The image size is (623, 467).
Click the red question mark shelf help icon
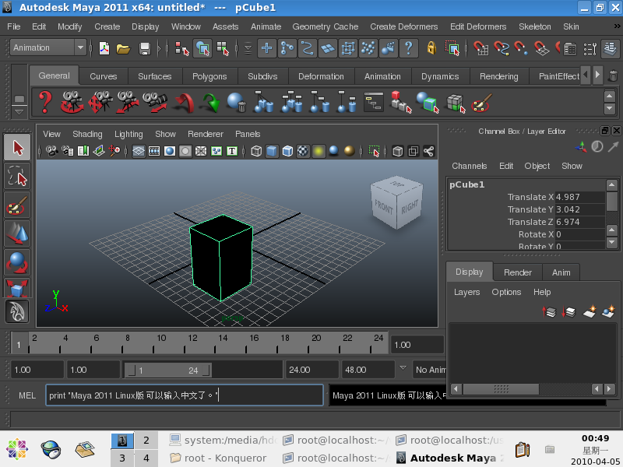click(45, 102)
